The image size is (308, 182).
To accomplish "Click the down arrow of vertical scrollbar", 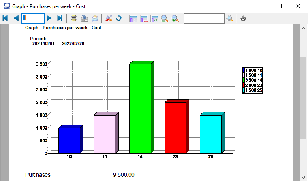I will tap(303, 177).
